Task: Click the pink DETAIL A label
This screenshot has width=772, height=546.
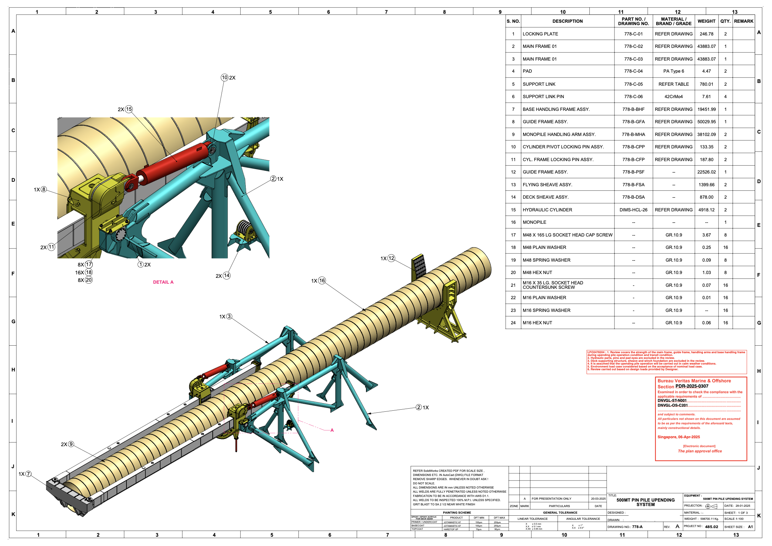Action: (163, 282)
